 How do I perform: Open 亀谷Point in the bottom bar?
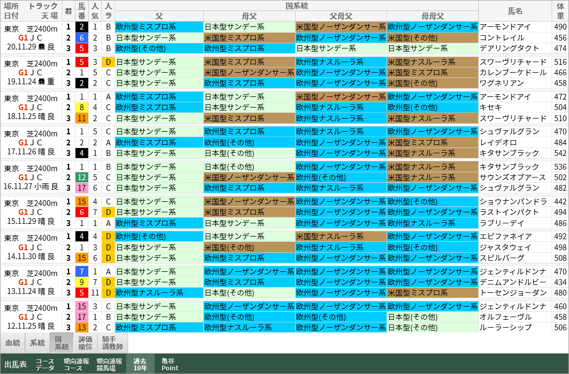click(x=169, y=364)
